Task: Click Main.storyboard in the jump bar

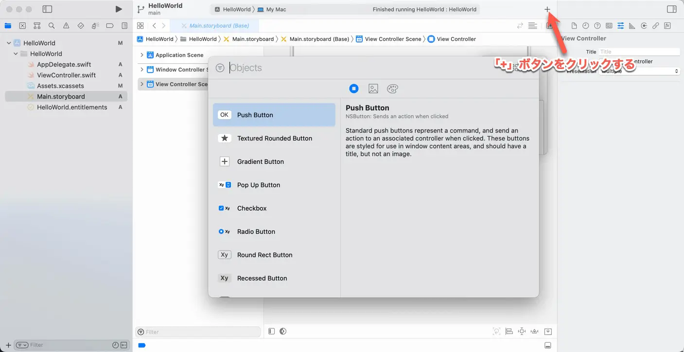Action: [x=248, y=39]
